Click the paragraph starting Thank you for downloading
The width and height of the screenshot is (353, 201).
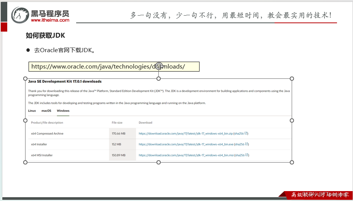click(x=159, y=93)
